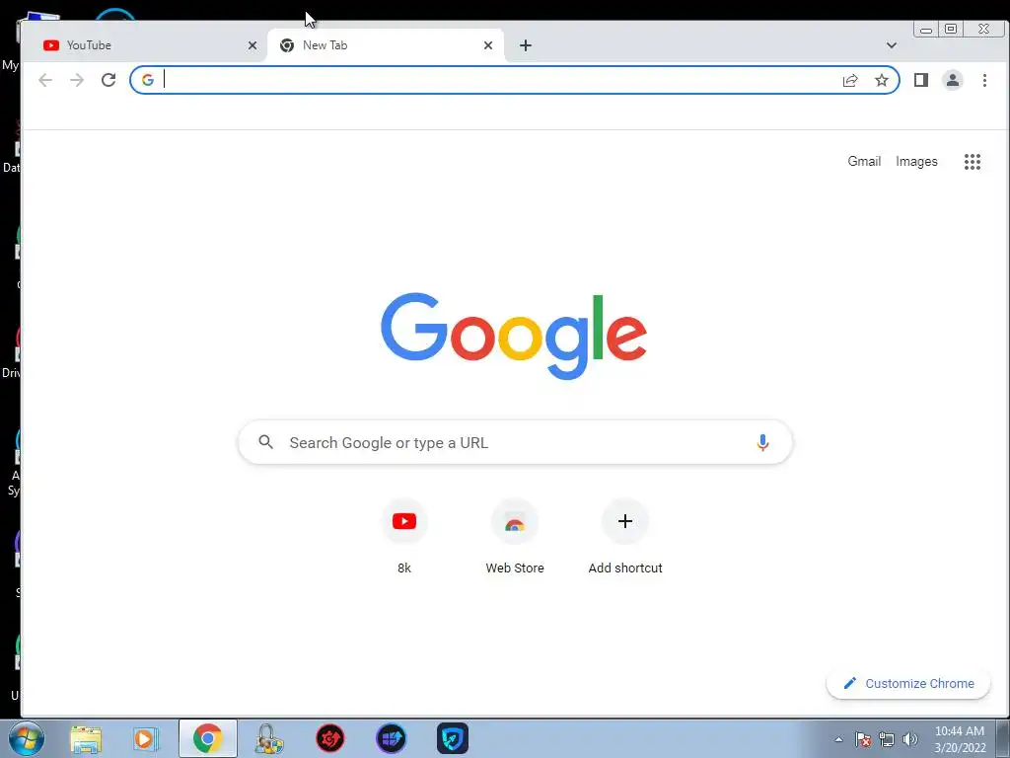Go back using the back arrow
Image resolution: width=1010 pixels, height=758 pixels.
tap(45, 80)
